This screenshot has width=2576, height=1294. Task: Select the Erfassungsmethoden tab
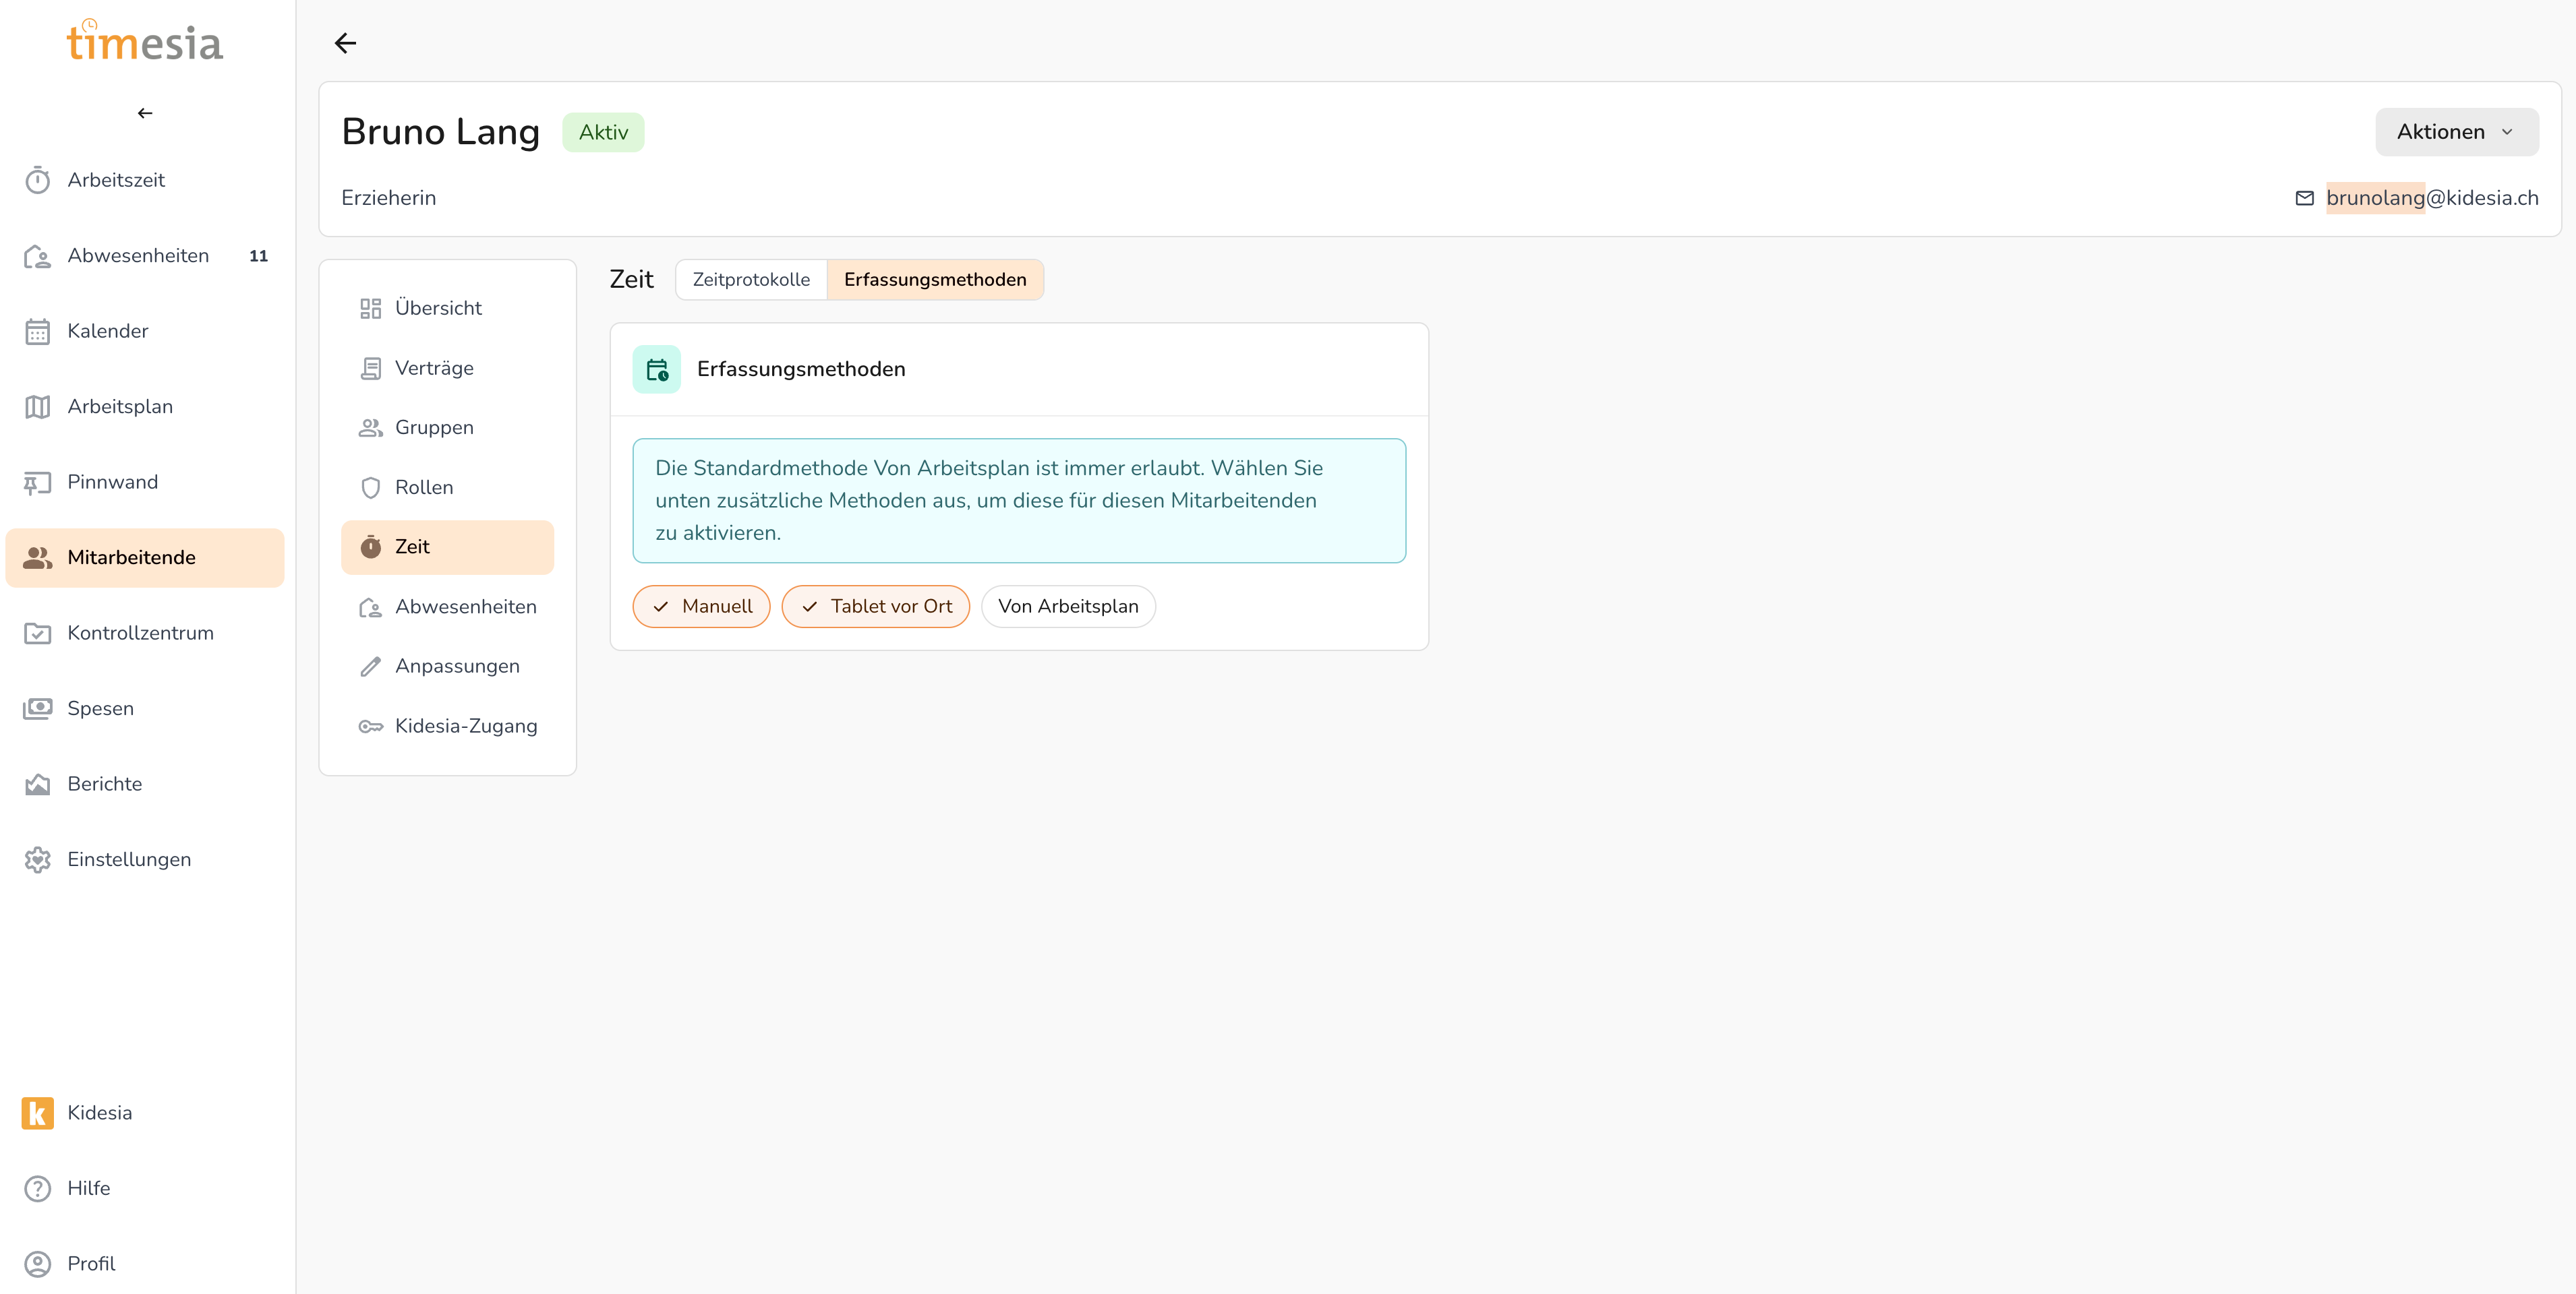tap(934, 280)
